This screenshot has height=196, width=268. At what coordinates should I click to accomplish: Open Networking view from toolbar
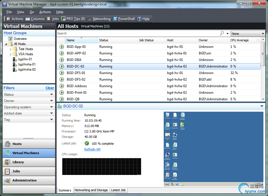pyautogui.click(x=99, y=19)
